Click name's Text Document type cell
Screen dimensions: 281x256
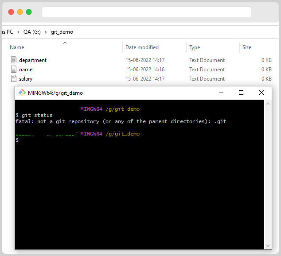(207, 69)
